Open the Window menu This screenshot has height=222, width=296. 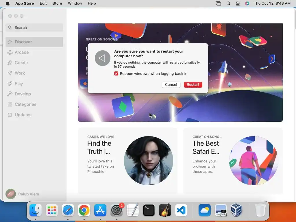pos(75,3)
